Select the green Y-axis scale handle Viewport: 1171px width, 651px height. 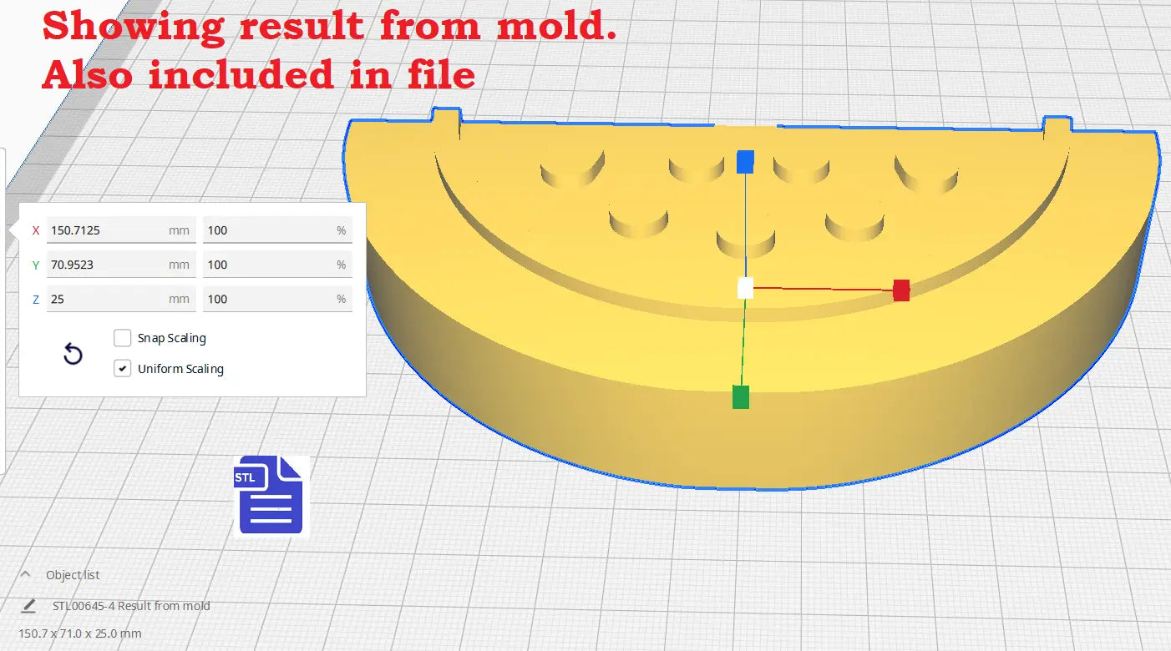[740, 397]
